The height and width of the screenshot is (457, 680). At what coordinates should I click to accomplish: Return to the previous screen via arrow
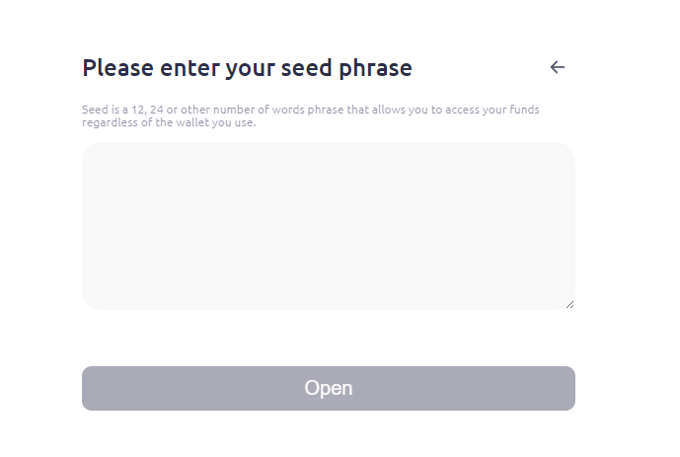tap(558, 67)
